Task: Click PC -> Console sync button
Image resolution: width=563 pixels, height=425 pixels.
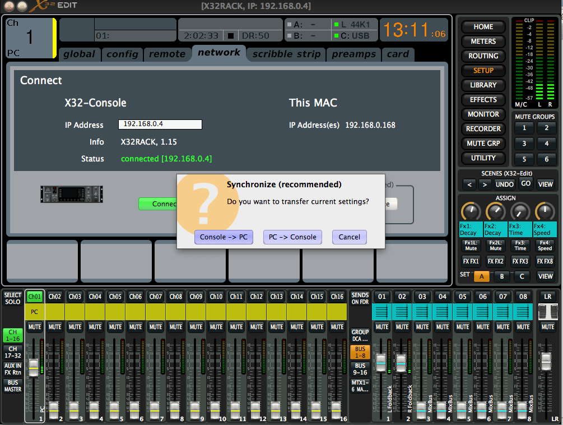Action: (292, 237)
